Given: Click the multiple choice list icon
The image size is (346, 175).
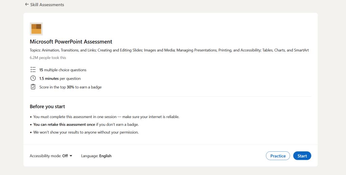Looking at the screenshot, I should 33,70.
